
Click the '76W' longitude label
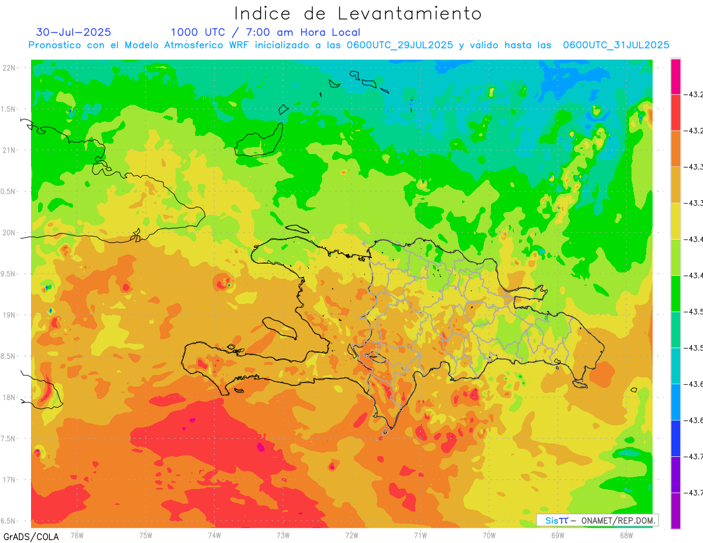(77, 535)
